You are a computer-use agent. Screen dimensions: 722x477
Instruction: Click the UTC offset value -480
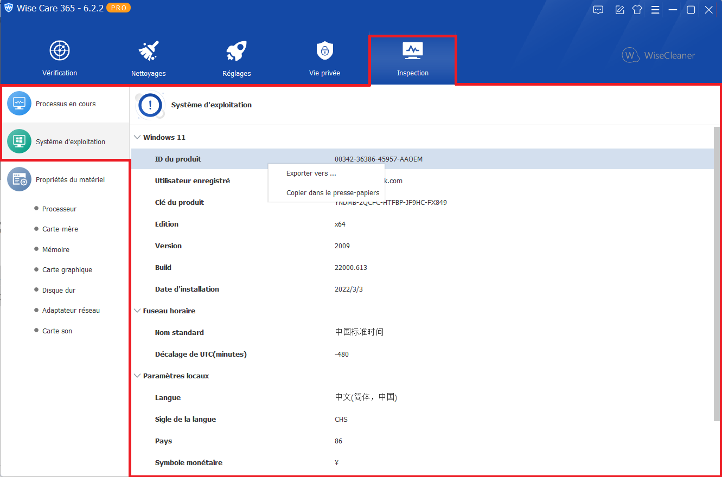point(342,354)
